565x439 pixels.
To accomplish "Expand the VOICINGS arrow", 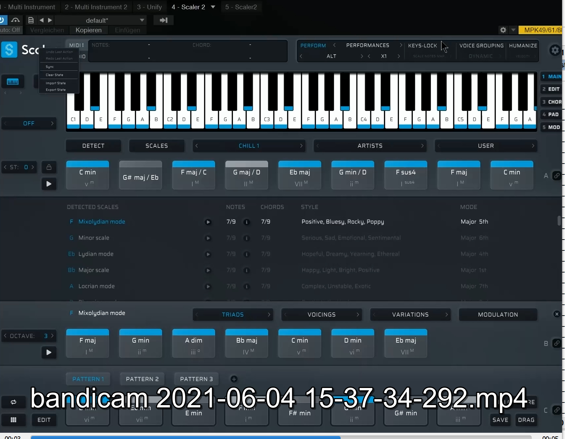I will coord(358,315).
